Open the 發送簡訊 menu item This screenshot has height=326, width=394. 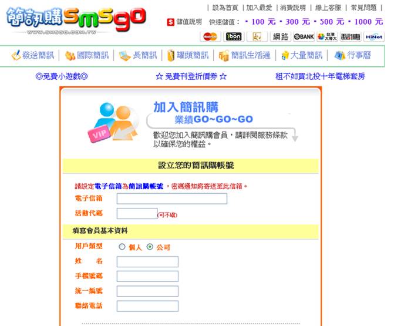point(32,55)
